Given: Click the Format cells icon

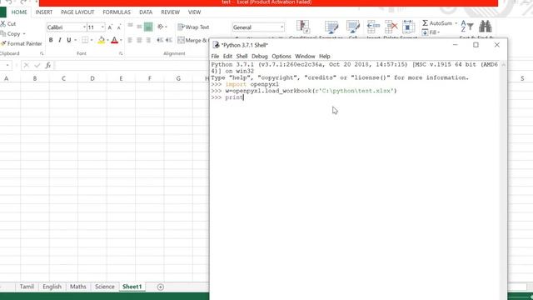Looking at the screenshot, I should point(408,27).
